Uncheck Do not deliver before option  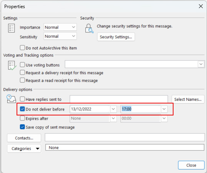click(x=22, y=109)
